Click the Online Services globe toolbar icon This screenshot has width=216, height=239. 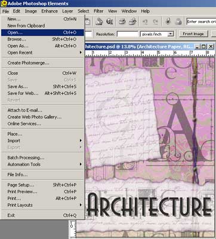pyautogui.click(x=110, y=22)
